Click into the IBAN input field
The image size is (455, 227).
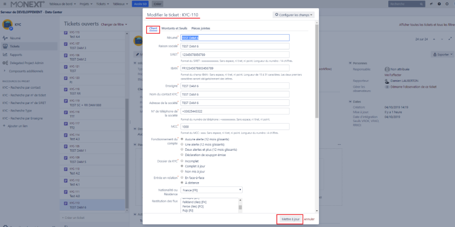[x=235, y=67]
